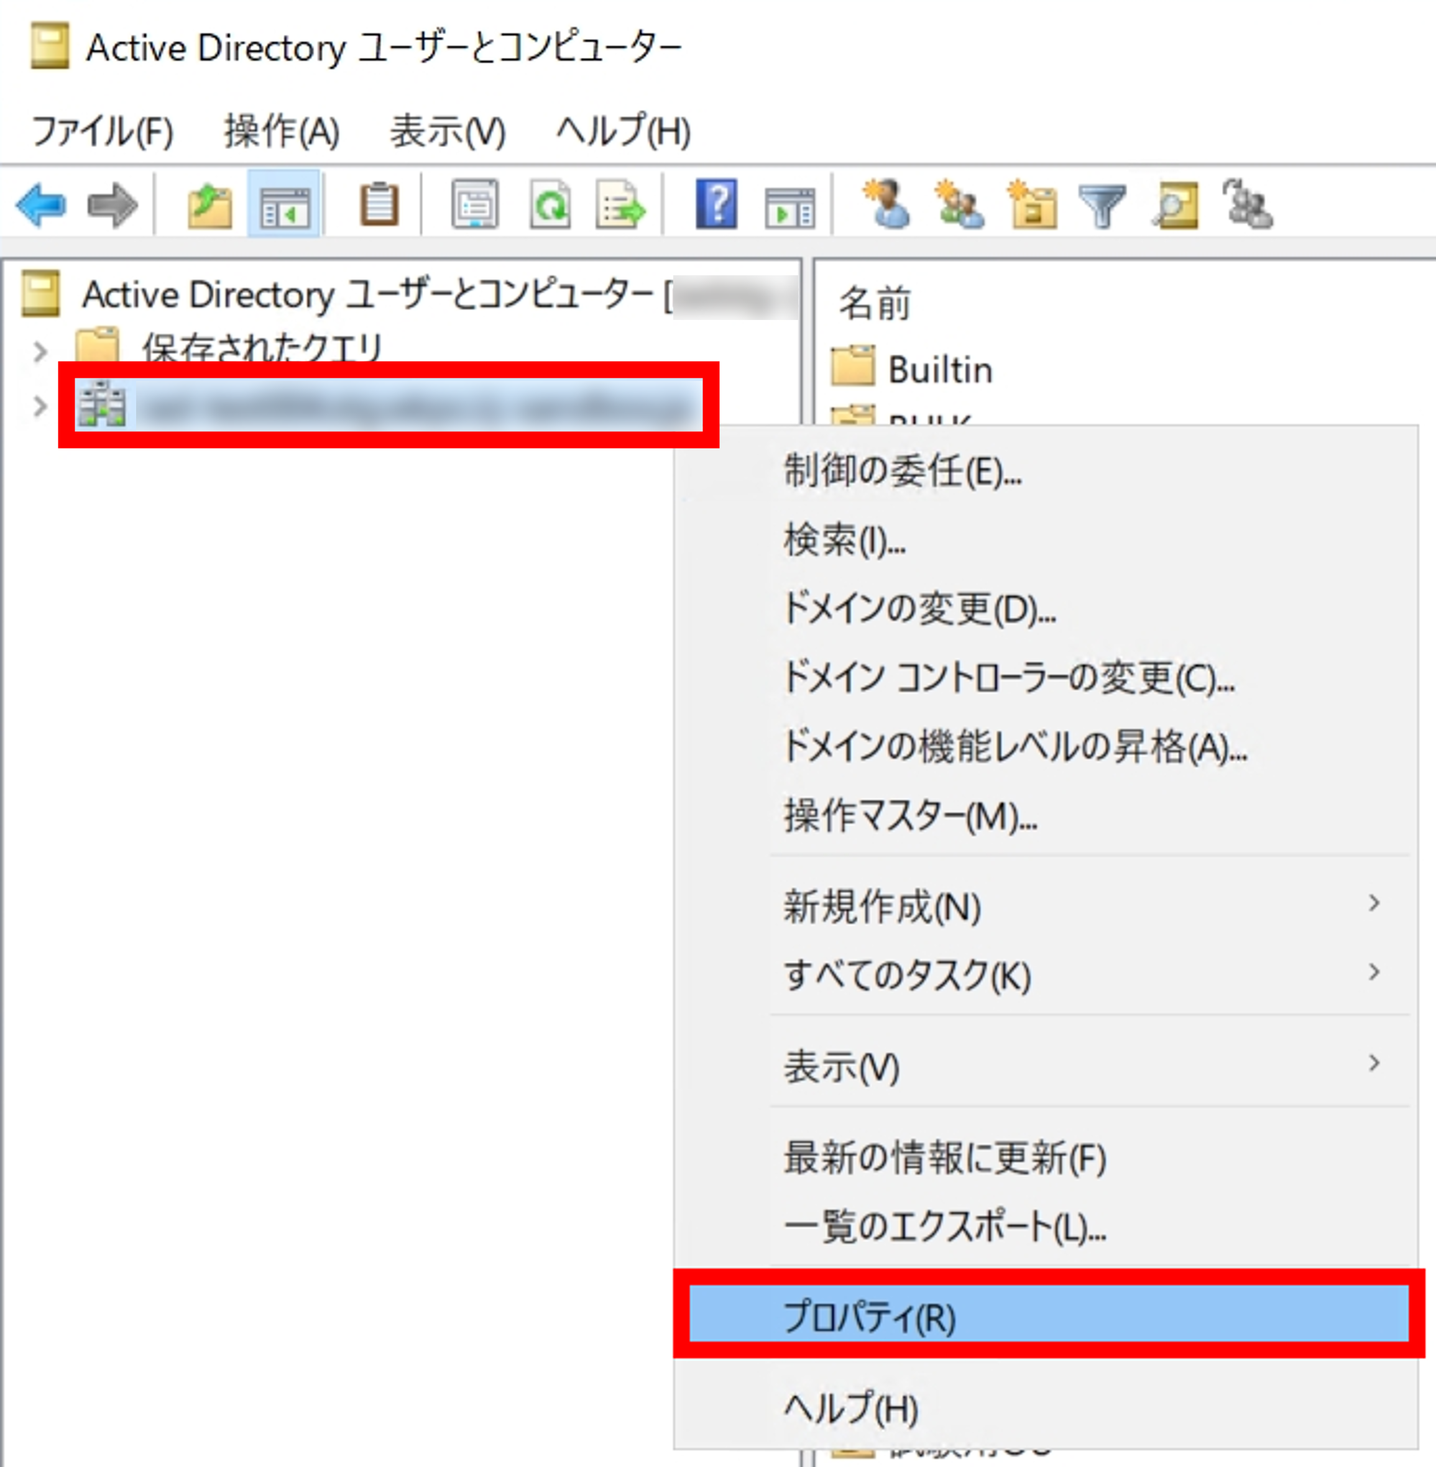Create a new organizational unit icon
The width and height of the screenshot is (1436, 1467).
point(1033,204)
